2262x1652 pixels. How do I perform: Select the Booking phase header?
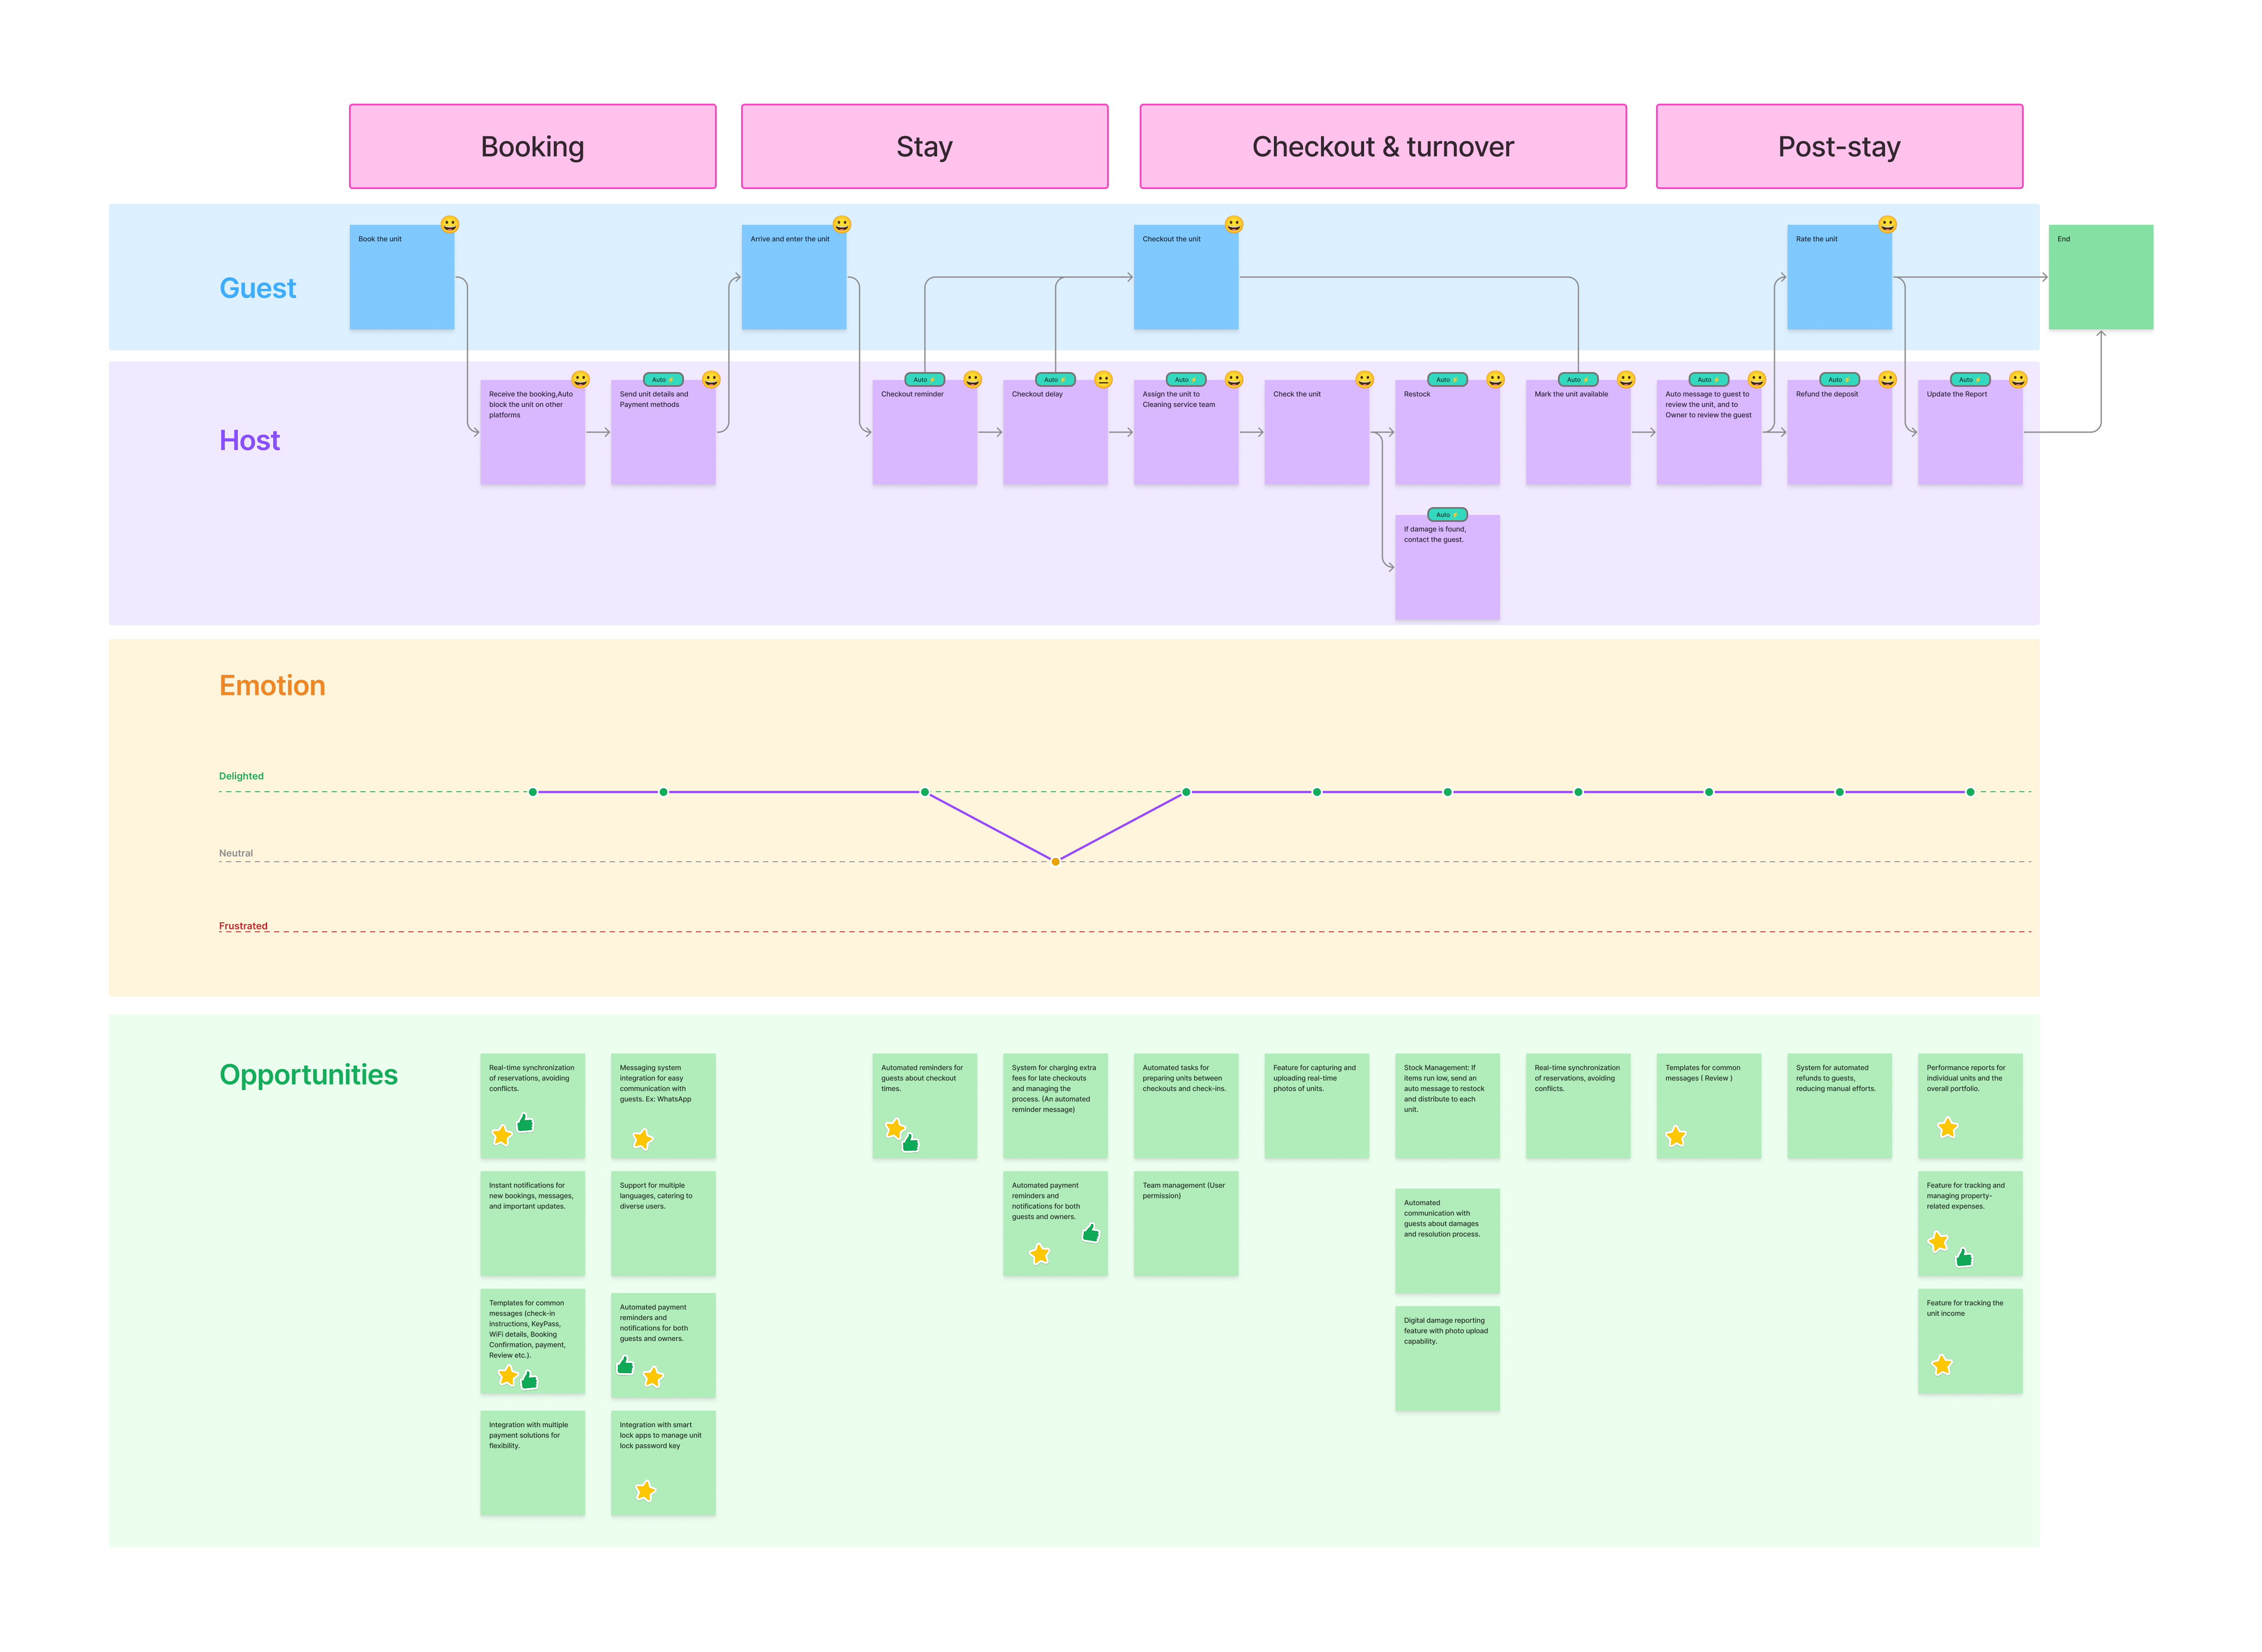[533, 146]
